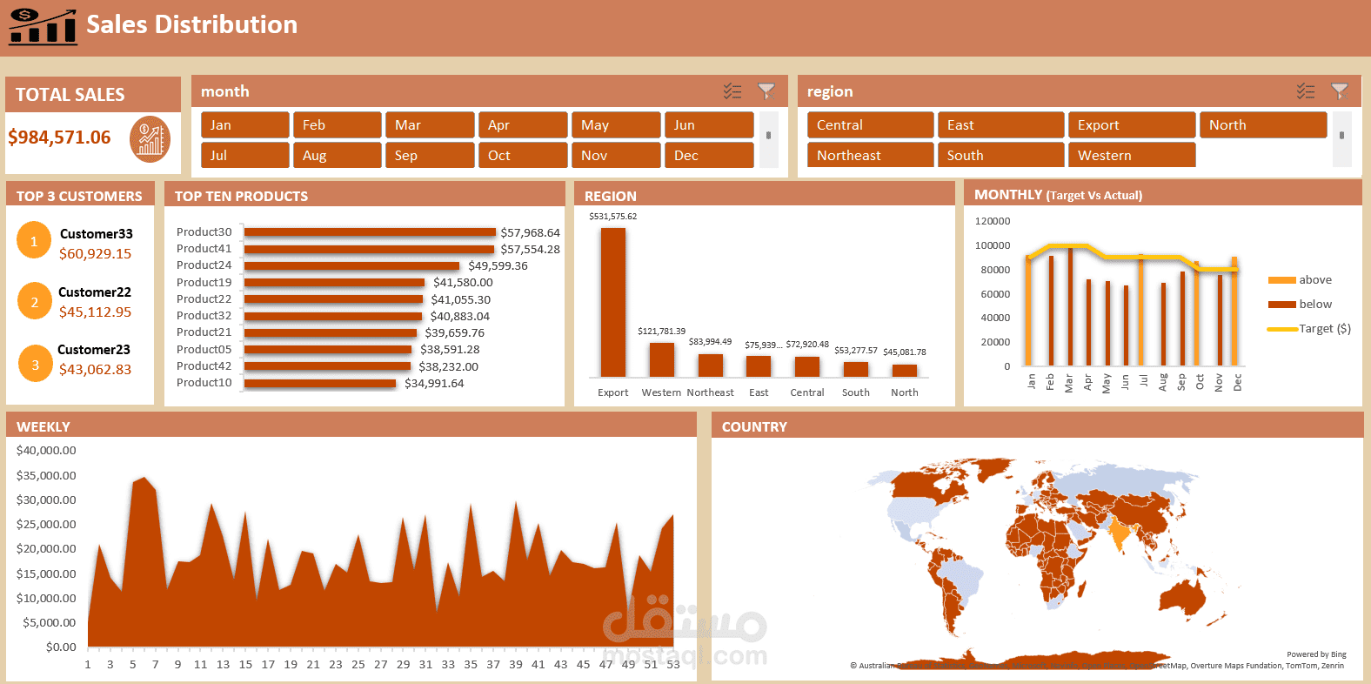Click the total sales growth chart icon

click(150, 139)
